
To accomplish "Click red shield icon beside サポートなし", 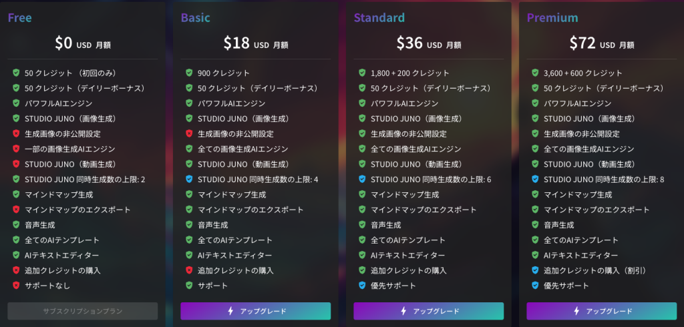I will coord(16,286).
